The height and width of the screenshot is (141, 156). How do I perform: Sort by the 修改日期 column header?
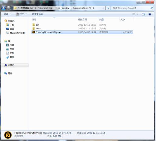[x=82, y=19]
